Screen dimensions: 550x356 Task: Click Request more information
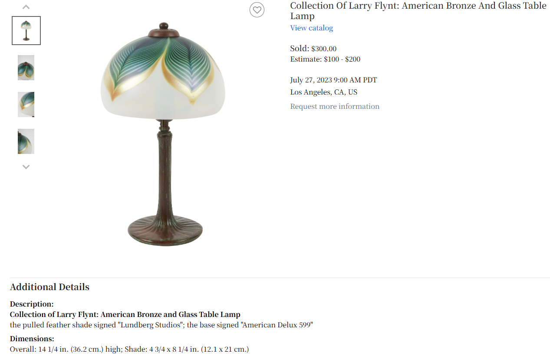click(335, 106)
